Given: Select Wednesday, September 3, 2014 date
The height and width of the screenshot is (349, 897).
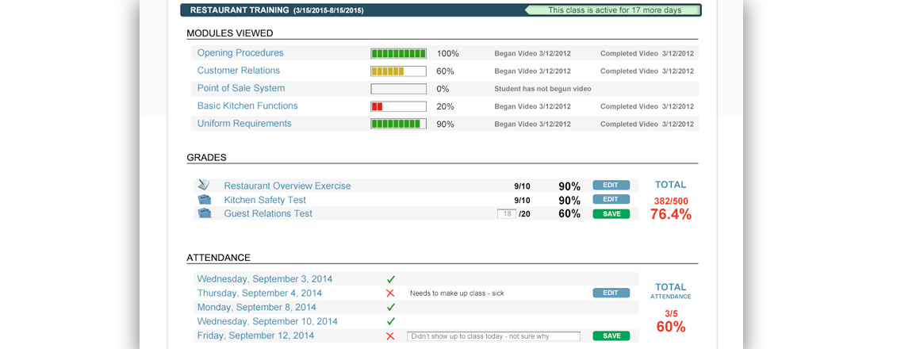Looking at the screenshot, I should coord(265,279).
